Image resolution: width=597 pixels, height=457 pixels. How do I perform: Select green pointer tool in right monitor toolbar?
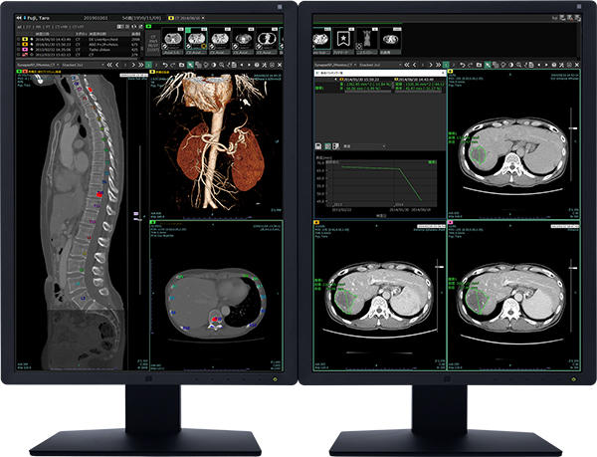(x=488, y=65)
